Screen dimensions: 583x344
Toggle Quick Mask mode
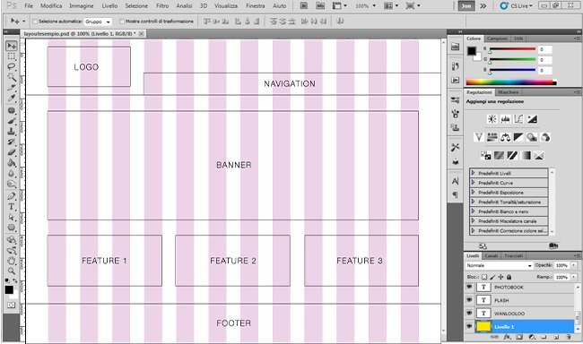pos(11,305)
